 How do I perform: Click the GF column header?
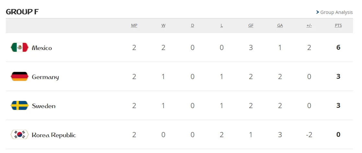(251, 25)
